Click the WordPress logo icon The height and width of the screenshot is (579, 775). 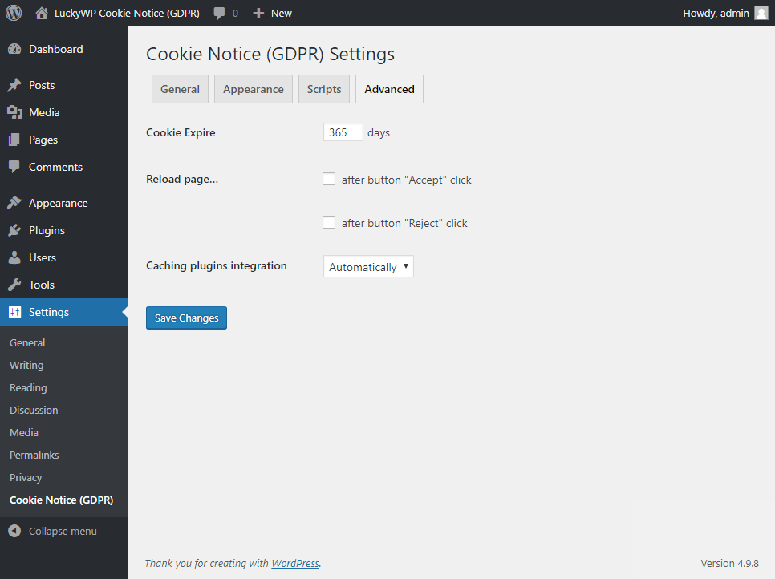coord(14,13)
